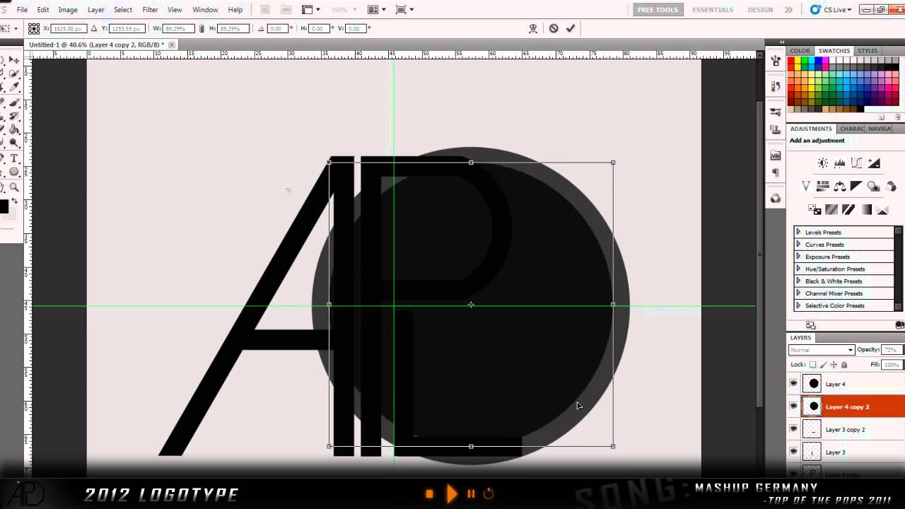Viewport: 905px width, 509px height.
Task: Commit the transform with the checkmark
Action: [571, 28]
